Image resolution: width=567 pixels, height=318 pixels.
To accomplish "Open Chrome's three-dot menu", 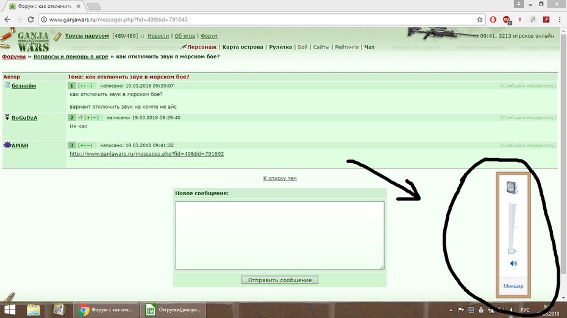I will pyautogui.click(x=560, y=19).
